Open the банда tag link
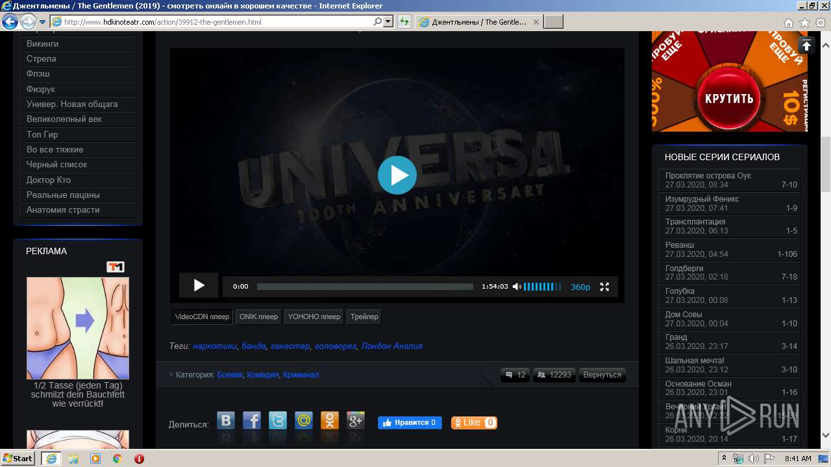 254,346
